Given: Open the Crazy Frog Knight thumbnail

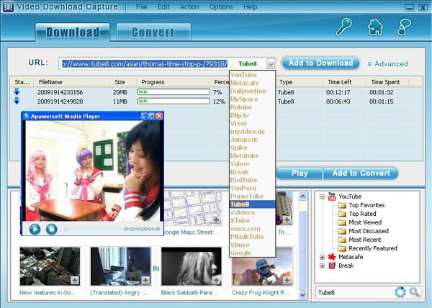Looking at the screenshot, I should (x=262, y=266).
